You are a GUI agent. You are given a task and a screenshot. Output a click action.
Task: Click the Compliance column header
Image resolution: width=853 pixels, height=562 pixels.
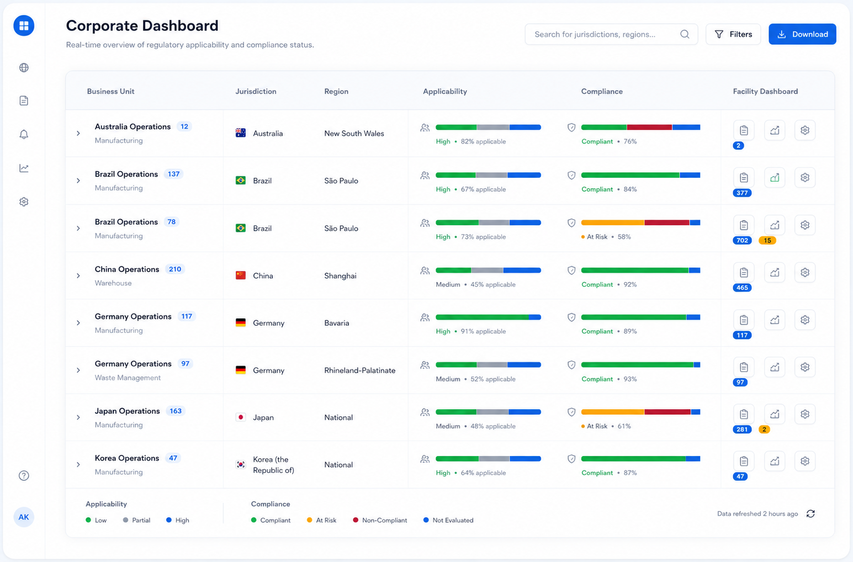point(602,92)
